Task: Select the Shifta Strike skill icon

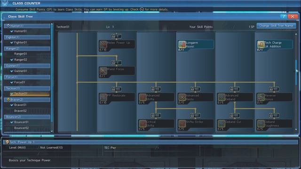Action: tap(182, 123)
